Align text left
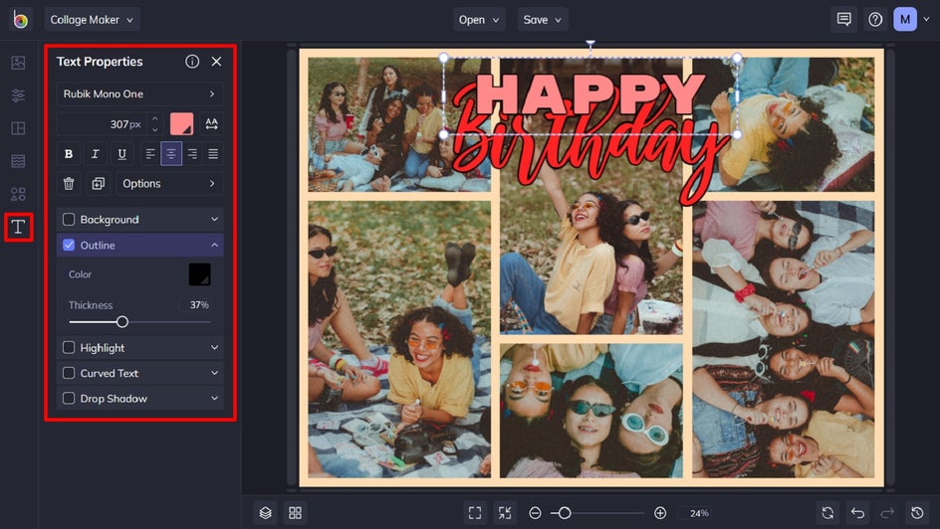Viewport: 940px width, 529px height. pos(150,154)
